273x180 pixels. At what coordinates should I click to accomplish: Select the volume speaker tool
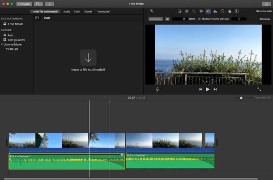[208, 11]
